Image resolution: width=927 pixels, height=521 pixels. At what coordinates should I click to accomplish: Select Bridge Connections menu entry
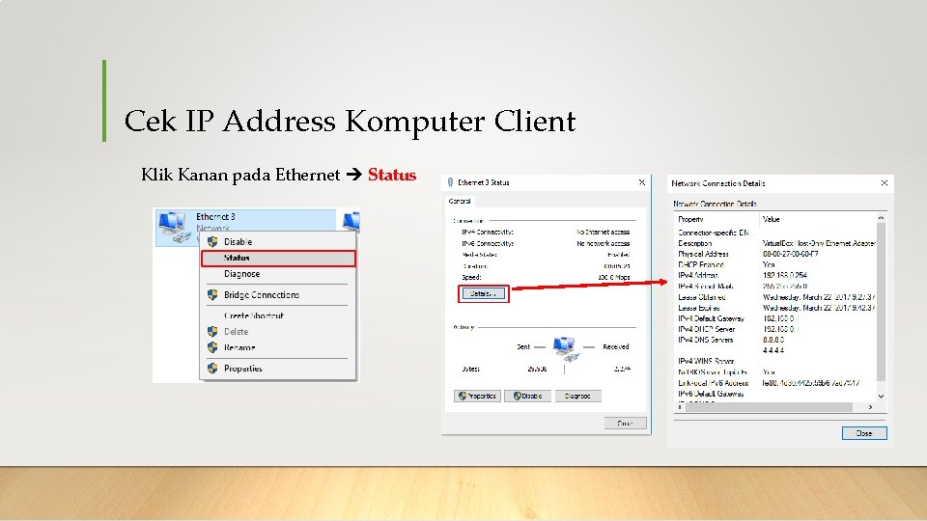click(x=262, y=295)
